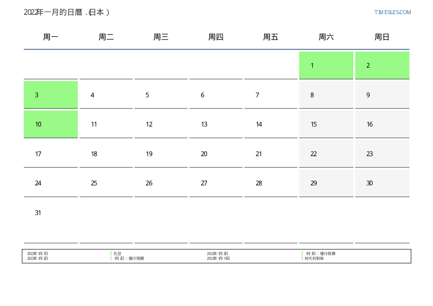
Task: Select the last day, date 31
Action: click(x=51, y=213)
